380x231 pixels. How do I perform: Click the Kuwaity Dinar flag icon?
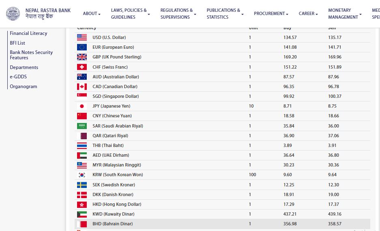(x=82, y=214)
